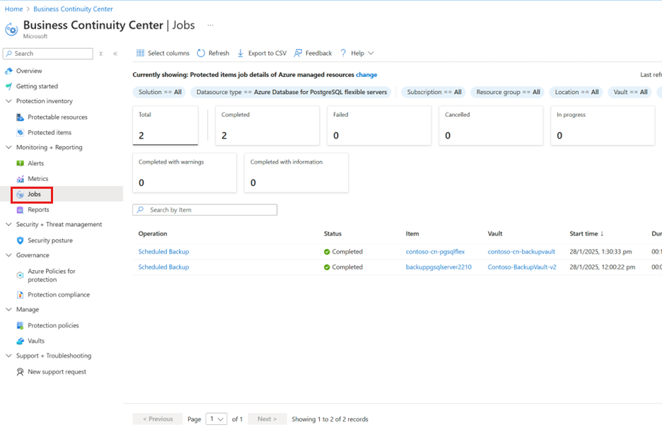
Task: Click the Export to CSV download icon
Action: point(240,53)
